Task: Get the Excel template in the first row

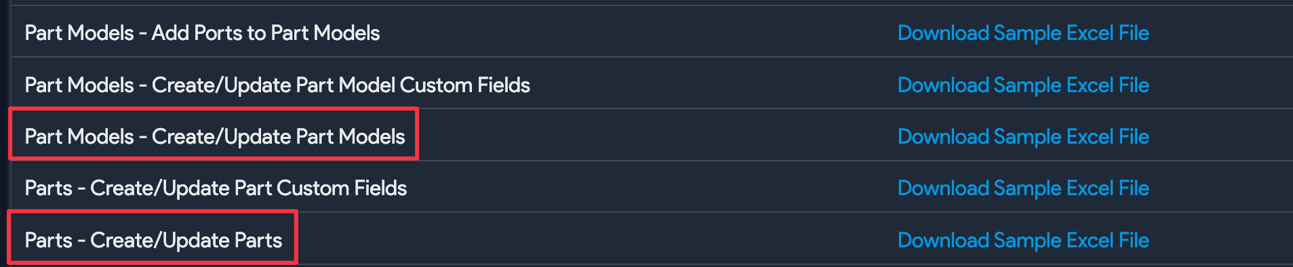Action: 1023,33
